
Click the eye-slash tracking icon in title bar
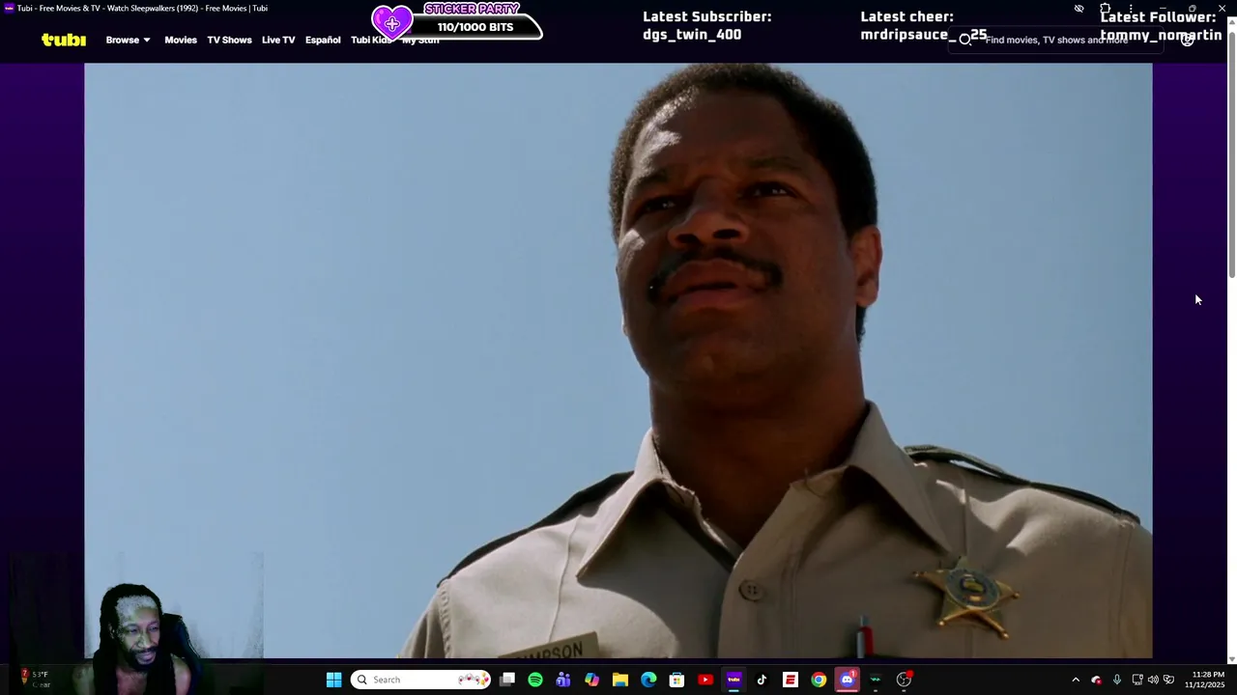[1079, 9]
